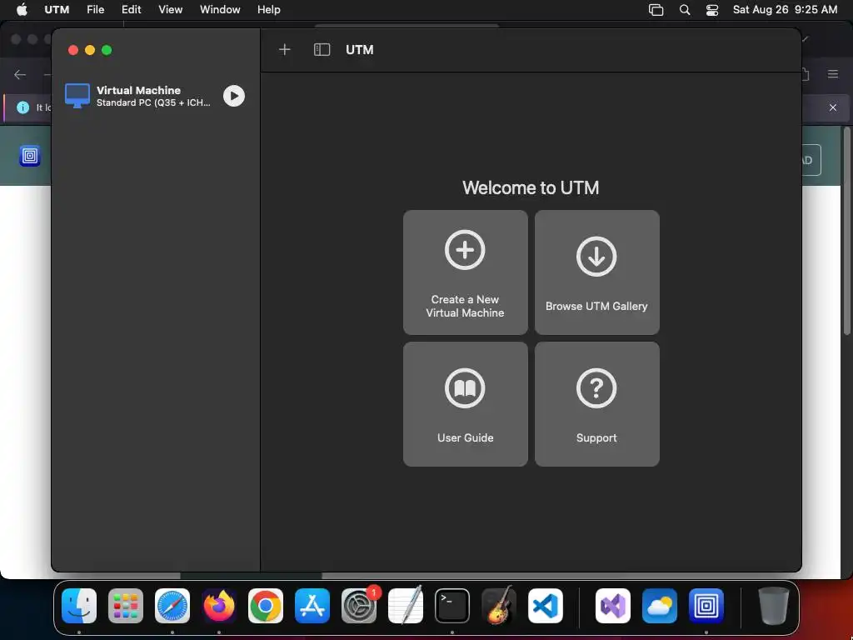Click the date and time in the menu bar

785,10
